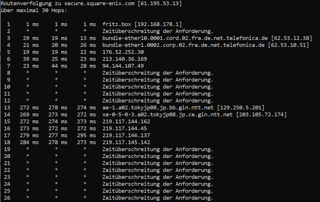This screenshot has width=320, height=202.
Task: Click the hop 15 address 219.117.144.162
Action: tap(126, 122)
